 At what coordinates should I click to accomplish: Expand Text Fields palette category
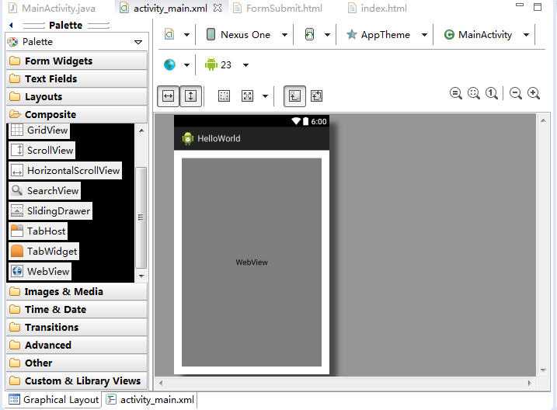click(77, 78)
